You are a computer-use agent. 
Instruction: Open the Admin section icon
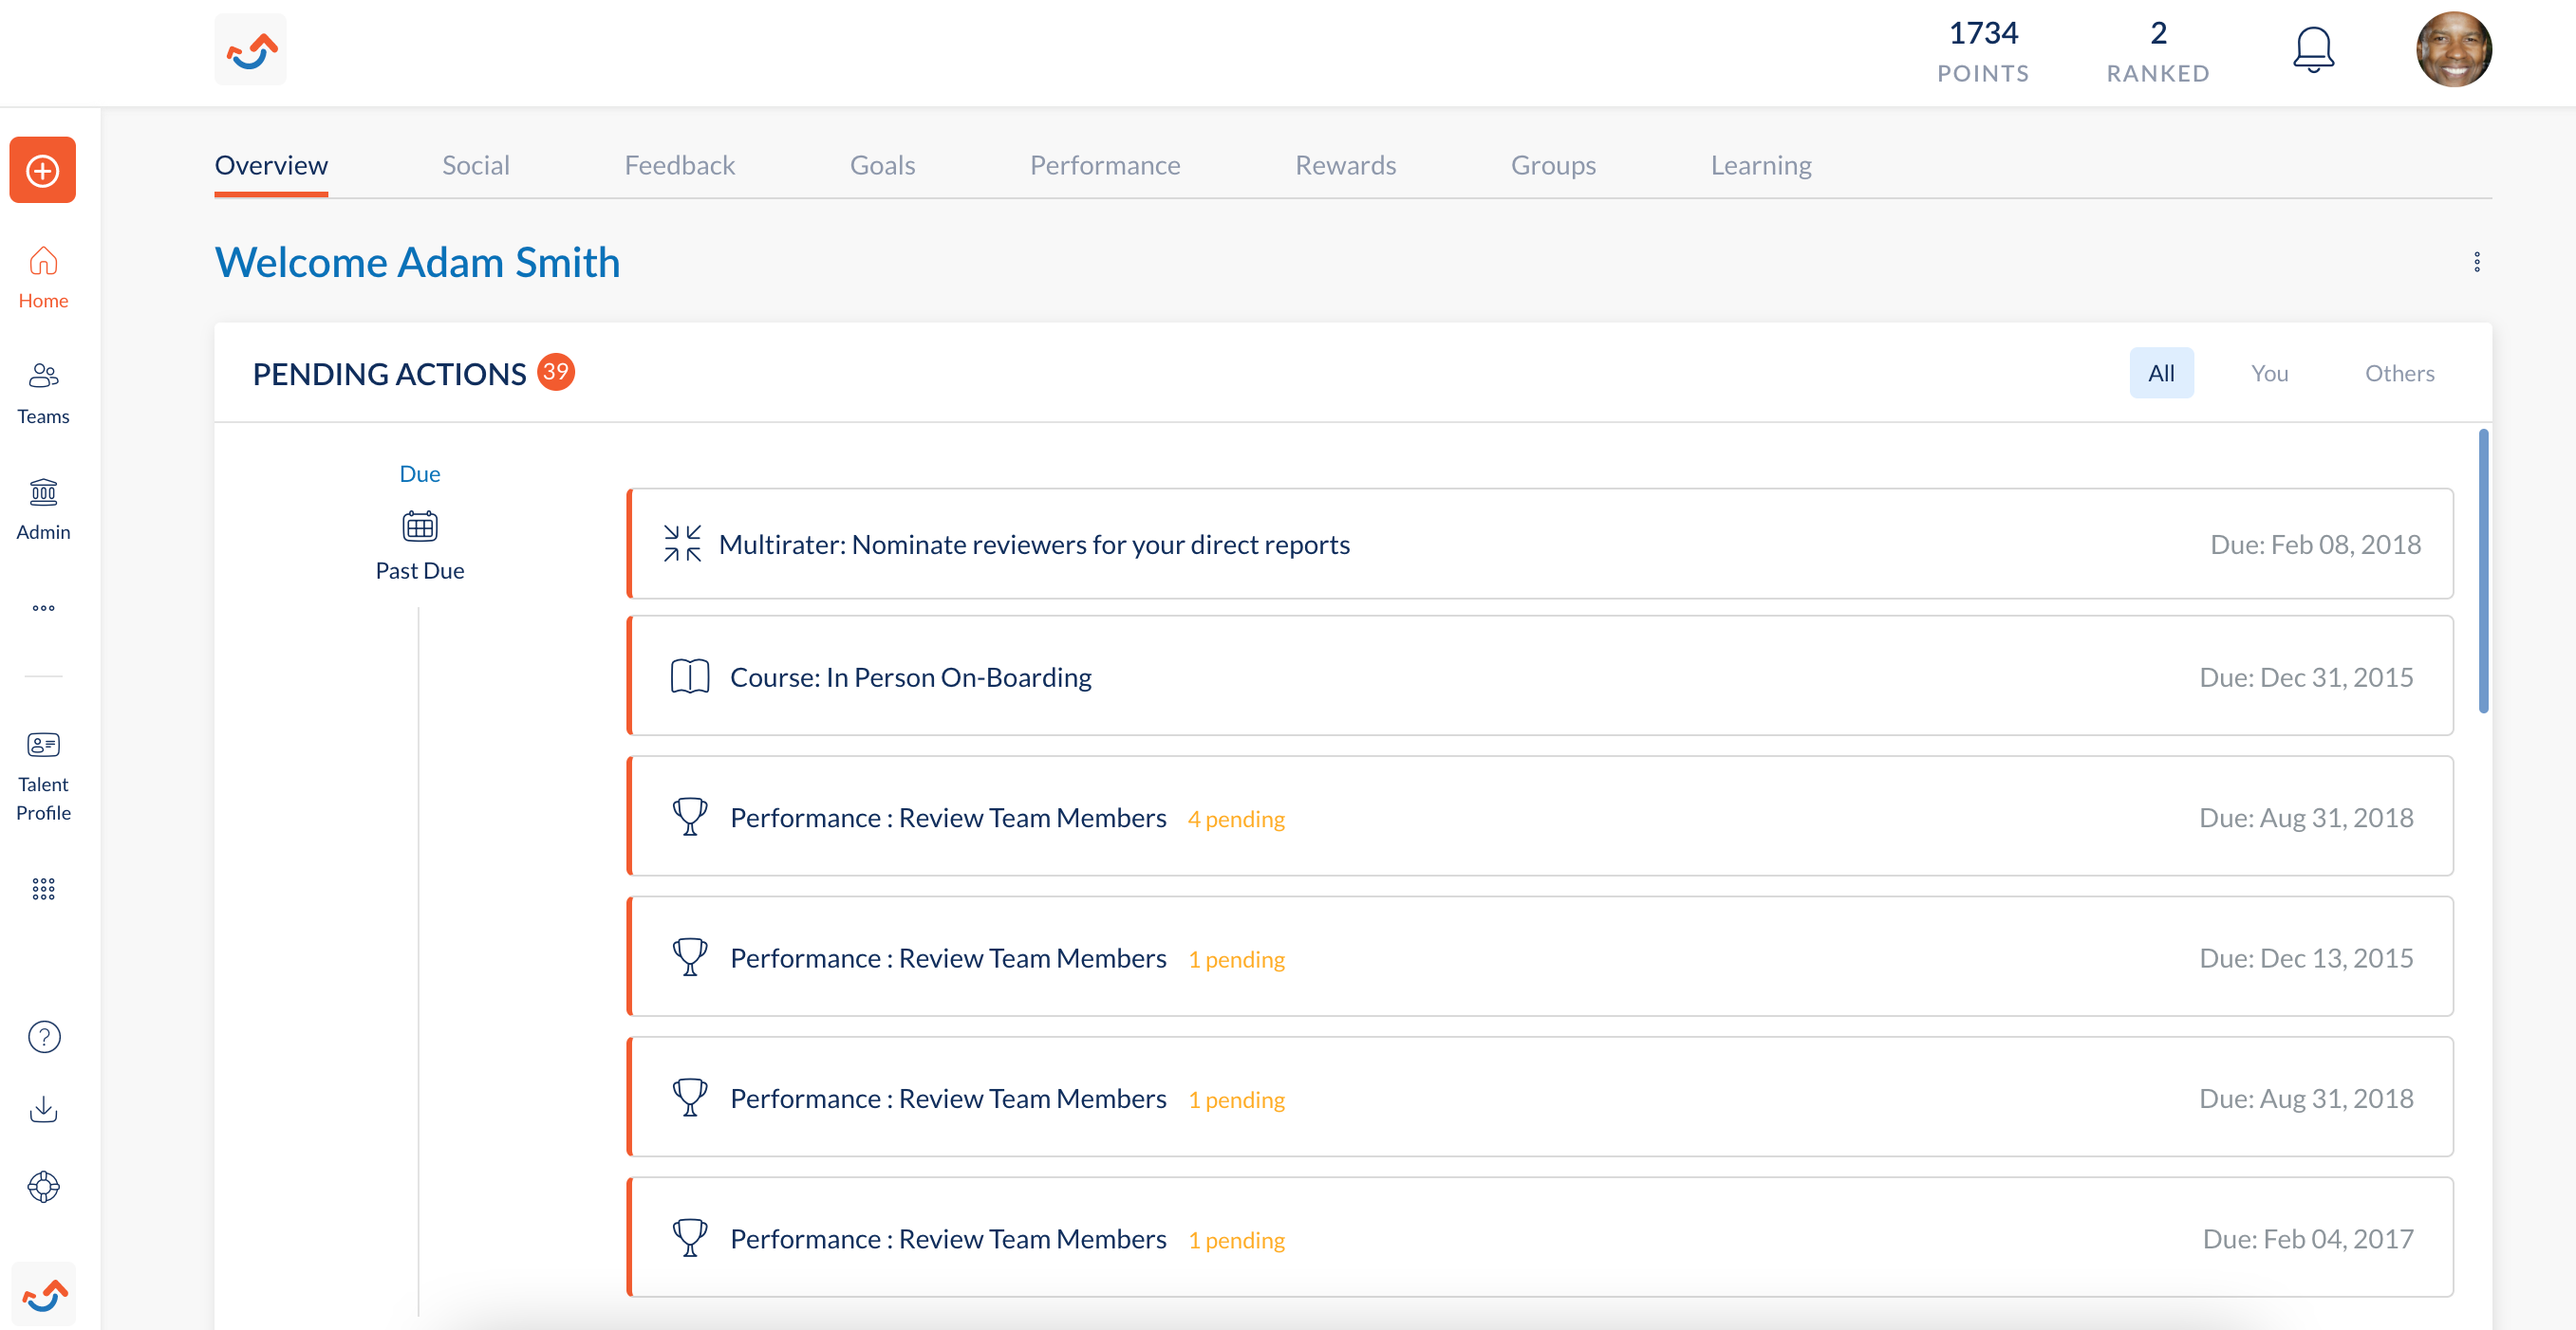(x=43, y=508)
